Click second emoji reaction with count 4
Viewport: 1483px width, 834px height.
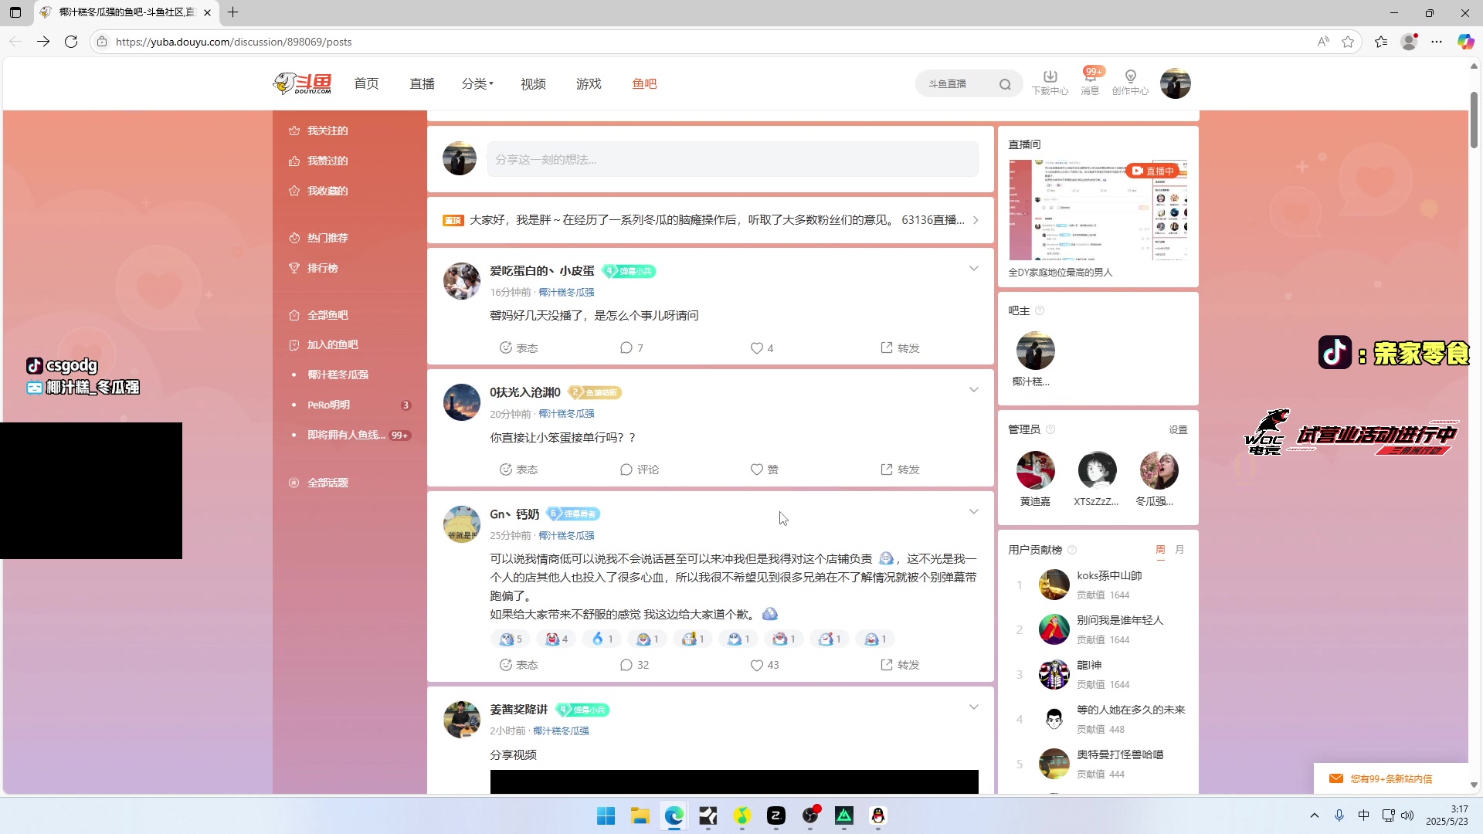coord(556,639)
